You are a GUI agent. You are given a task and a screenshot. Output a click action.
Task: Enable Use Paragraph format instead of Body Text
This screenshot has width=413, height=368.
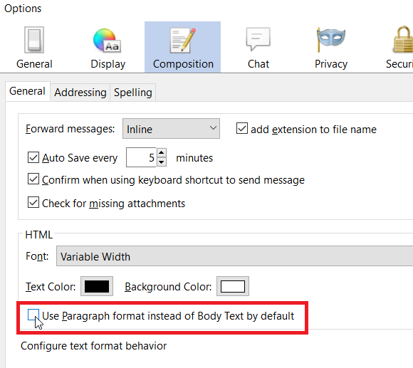click(x=33, y=315)
